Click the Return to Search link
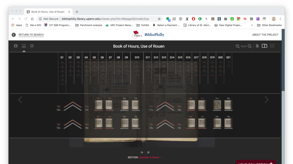The width and height of the screenshot is (293, 164). point(31,35)
